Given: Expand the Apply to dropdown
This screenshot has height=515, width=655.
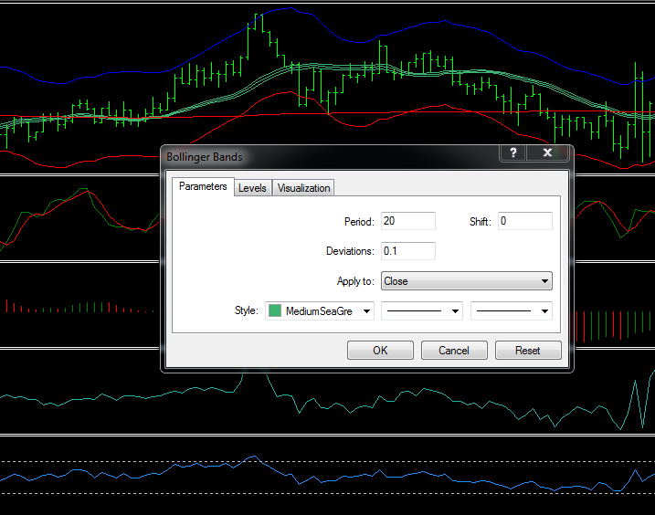Looking at the screenshot, I should tap(466, 281).
